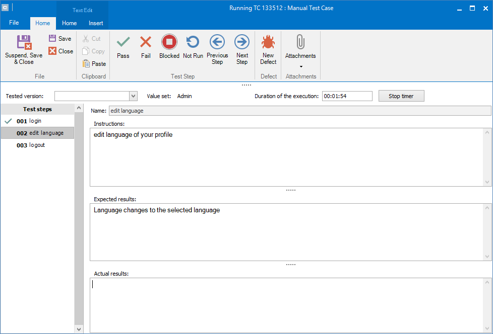Mark the step as Pass
This screenshot has width=493, height=334.
click(123, 47)
